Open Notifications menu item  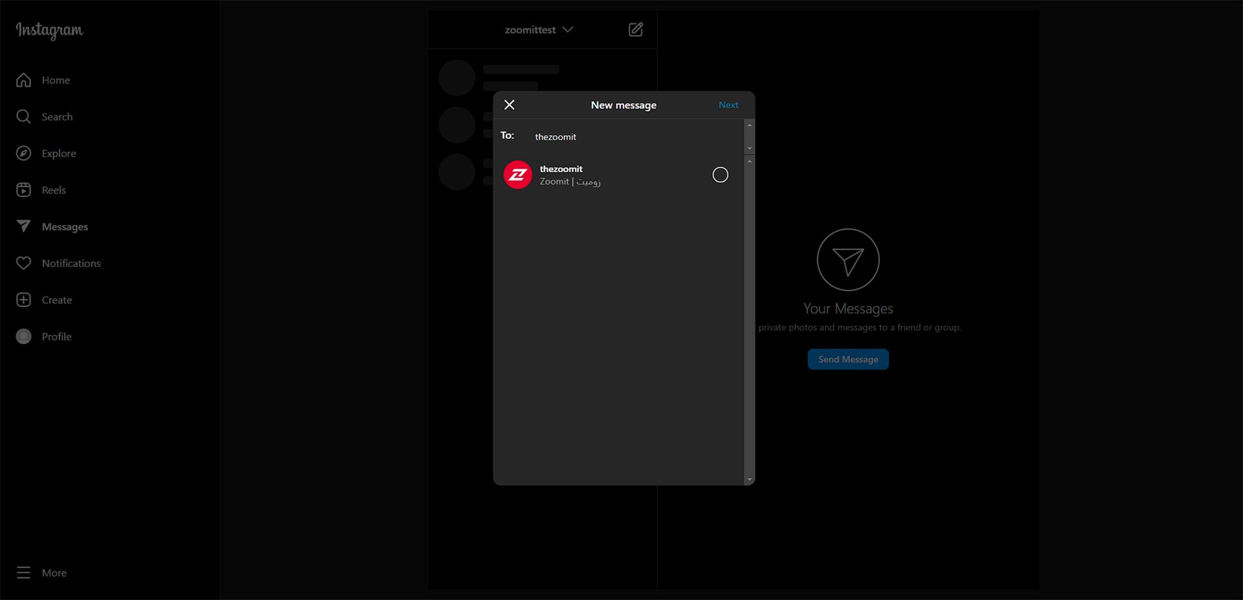coord(71,263)
